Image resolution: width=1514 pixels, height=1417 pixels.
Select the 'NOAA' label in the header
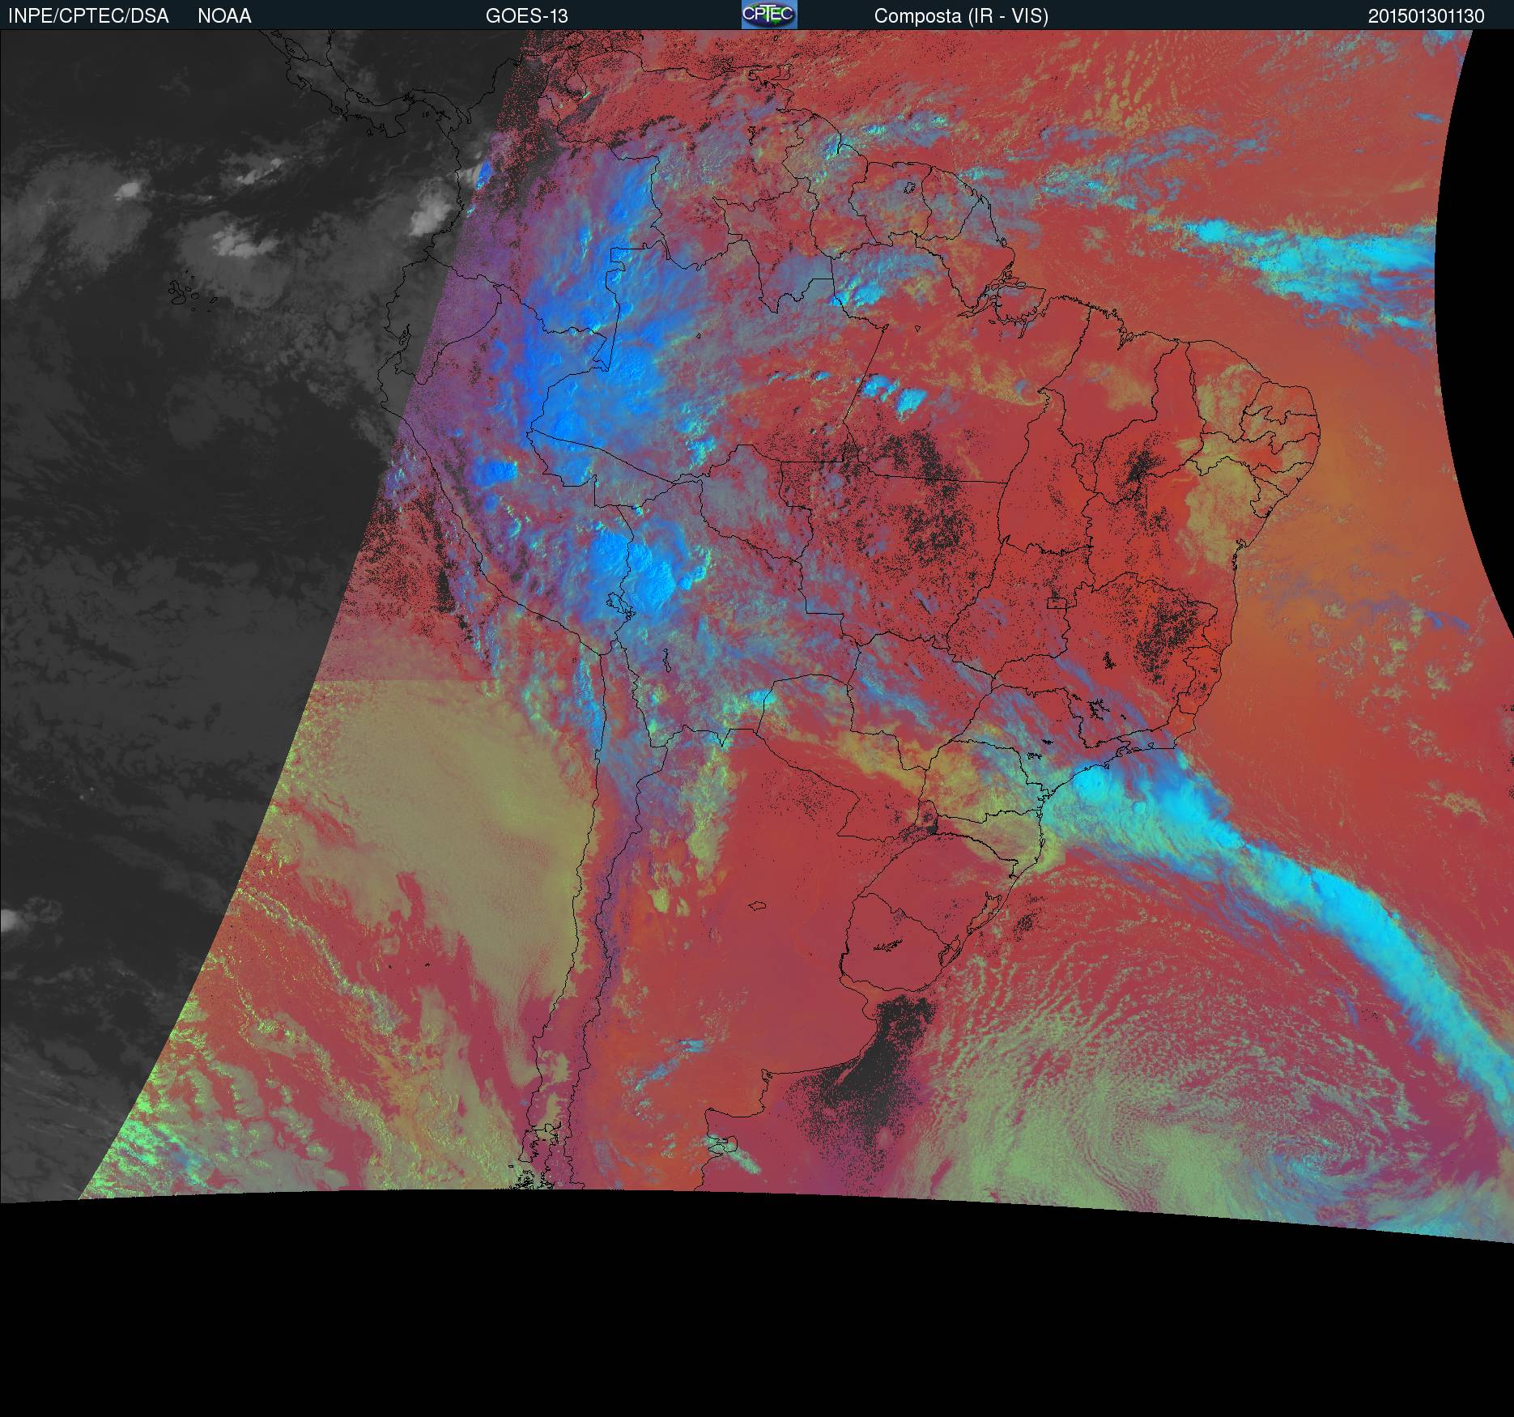(224, 16)
